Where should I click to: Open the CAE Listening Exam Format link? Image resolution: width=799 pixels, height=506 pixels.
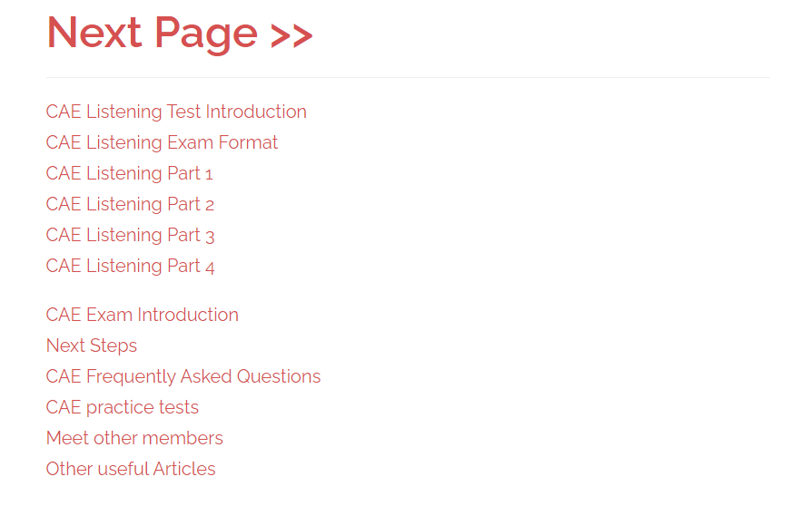tap(162, 142)
